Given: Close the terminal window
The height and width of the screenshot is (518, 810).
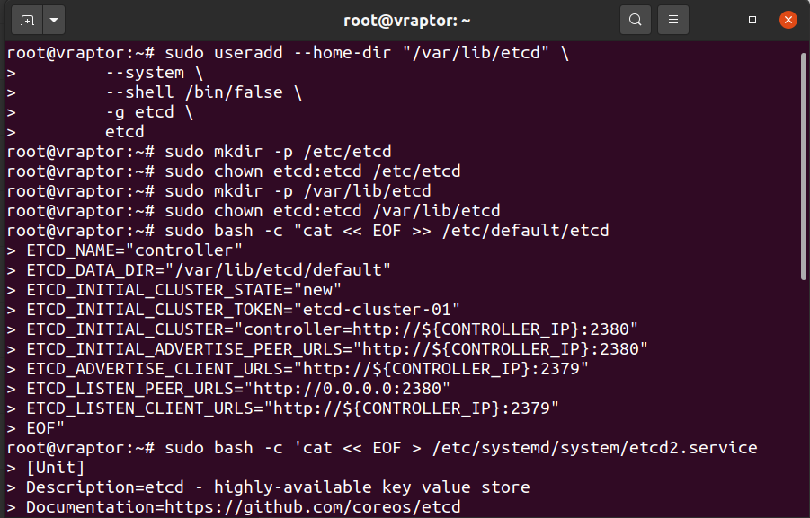Looking at the screenshot, I should (x=788, y=20).
